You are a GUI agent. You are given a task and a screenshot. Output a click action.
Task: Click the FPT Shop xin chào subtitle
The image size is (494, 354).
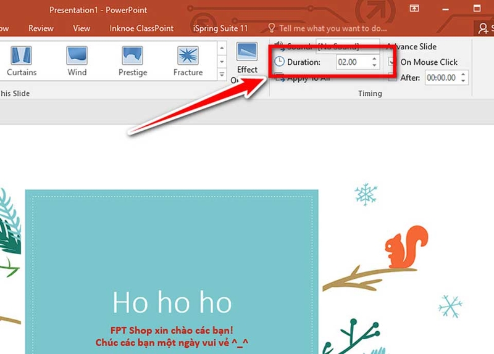click(172, 331)
